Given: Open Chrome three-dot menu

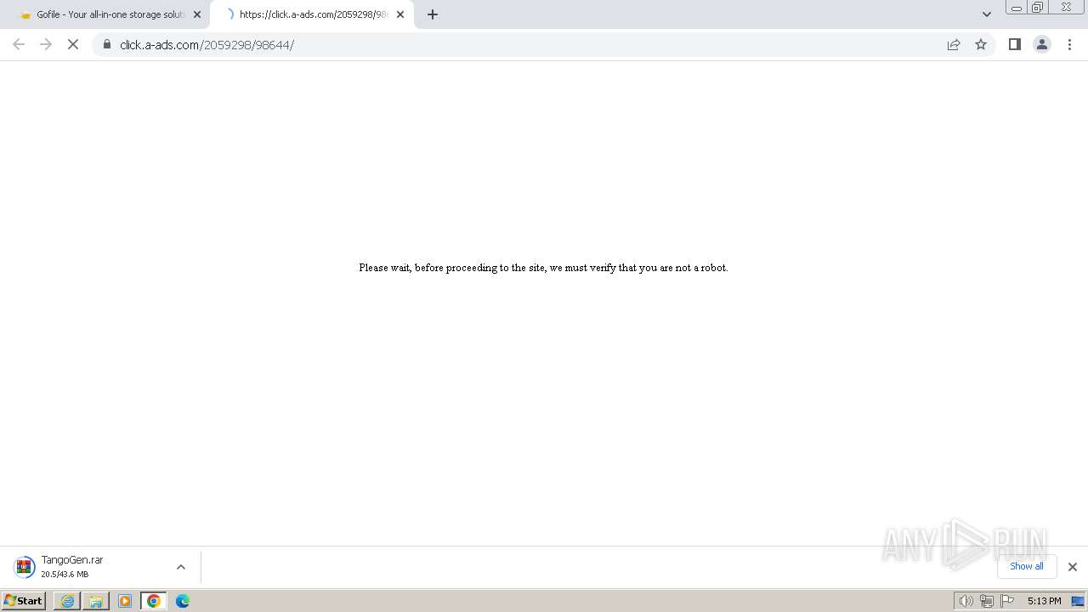Looking at the screenshot, I should point(1069,44).
